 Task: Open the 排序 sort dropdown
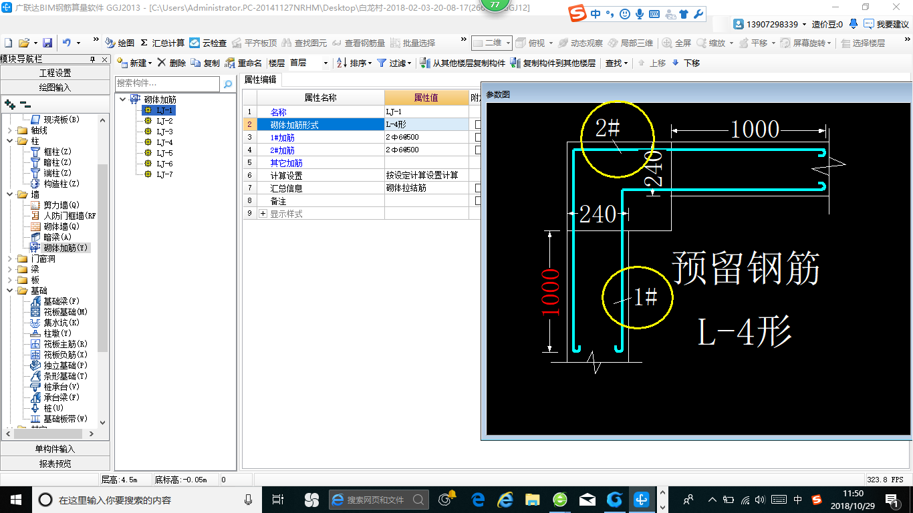pos(354,63)
